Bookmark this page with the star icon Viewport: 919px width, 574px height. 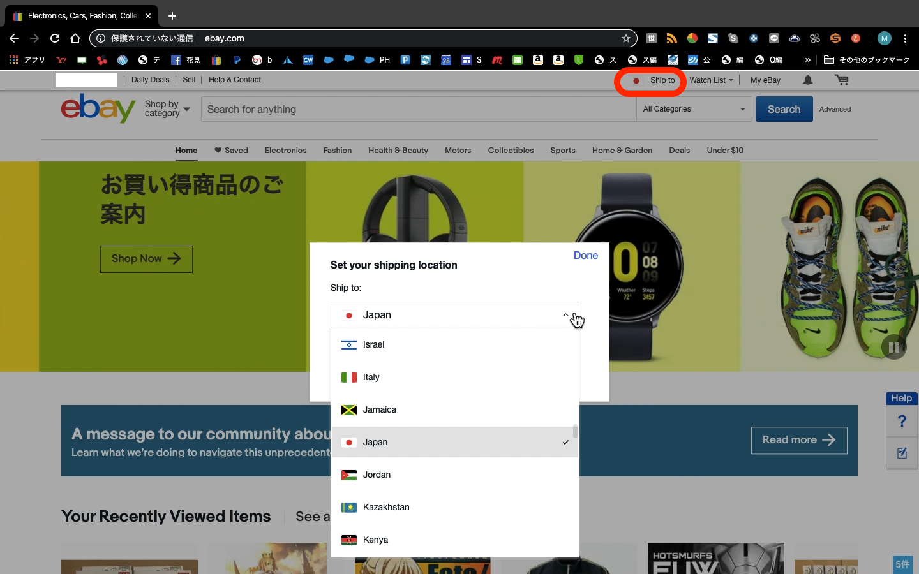[626, 38]
